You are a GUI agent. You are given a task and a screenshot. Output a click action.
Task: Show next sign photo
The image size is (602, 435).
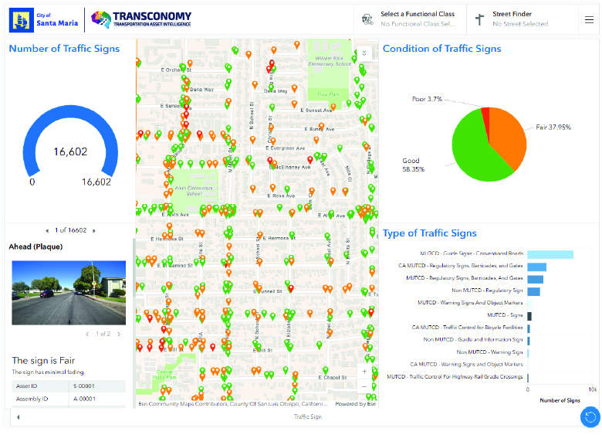point(117,334)
